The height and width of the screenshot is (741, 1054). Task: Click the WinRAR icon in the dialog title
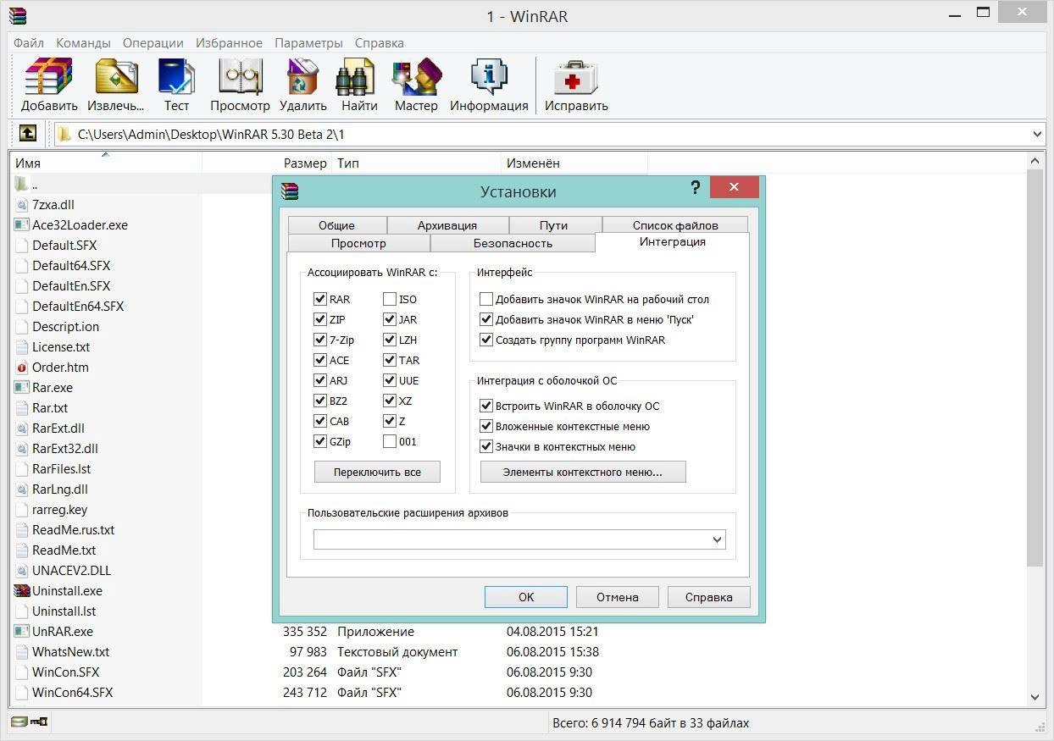click(291, 191)
